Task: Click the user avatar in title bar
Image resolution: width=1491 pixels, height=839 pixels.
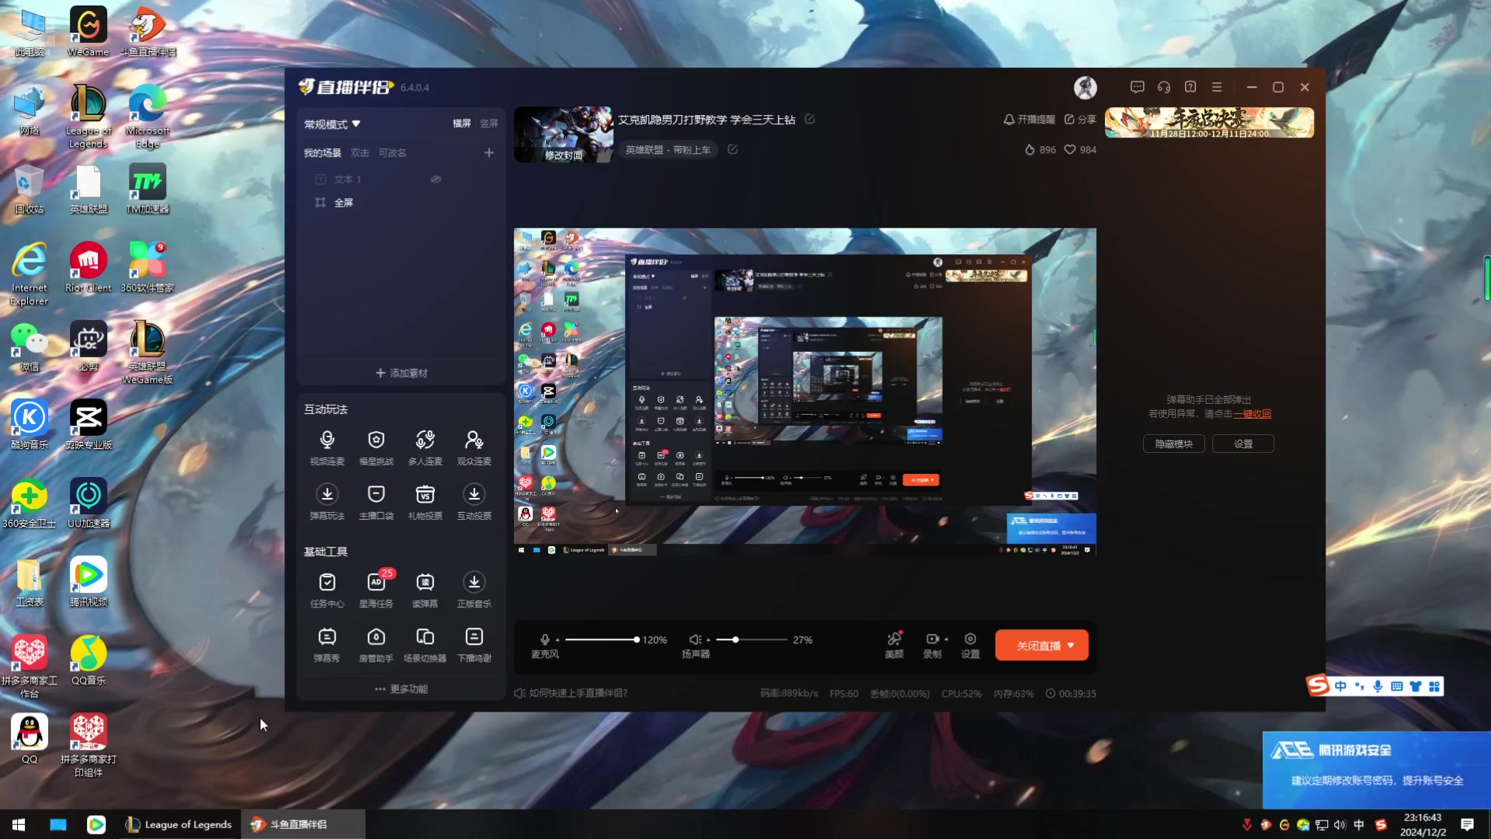Action: pyautogui.click(x=1085, y=87)
